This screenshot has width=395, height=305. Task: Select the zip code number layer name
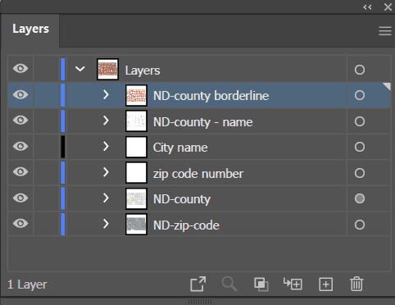pos(198,174)
